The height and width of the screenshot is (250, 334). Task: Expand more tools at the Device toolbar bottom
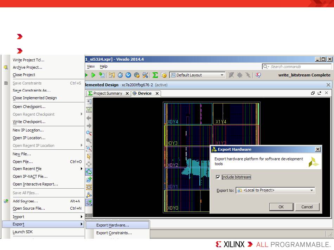click(86, 215)
